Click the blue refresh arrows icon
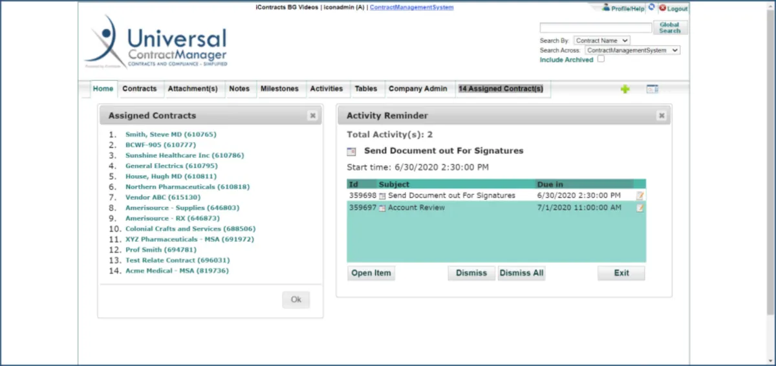The width and height of the screenshot is (776, 366). (651, 8)
